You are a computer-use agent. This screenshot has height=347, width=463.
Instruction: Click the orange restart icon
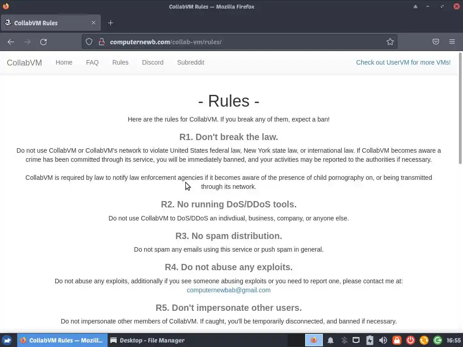click(424, 340)
